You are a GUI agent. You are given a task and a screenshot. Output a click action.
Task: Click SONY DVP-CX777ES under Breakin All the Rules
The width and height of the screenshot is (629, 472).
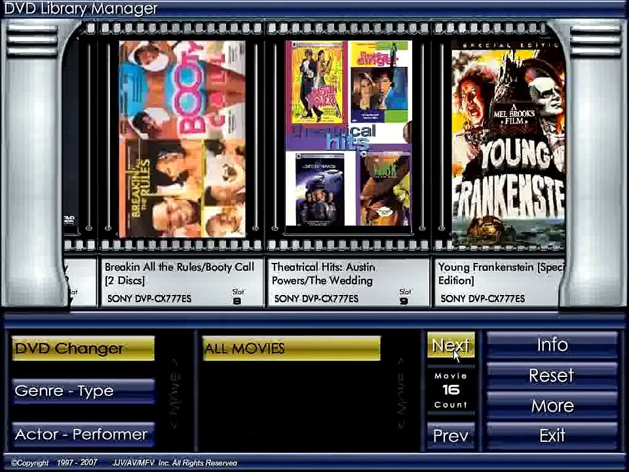click(x=149, y=299)
